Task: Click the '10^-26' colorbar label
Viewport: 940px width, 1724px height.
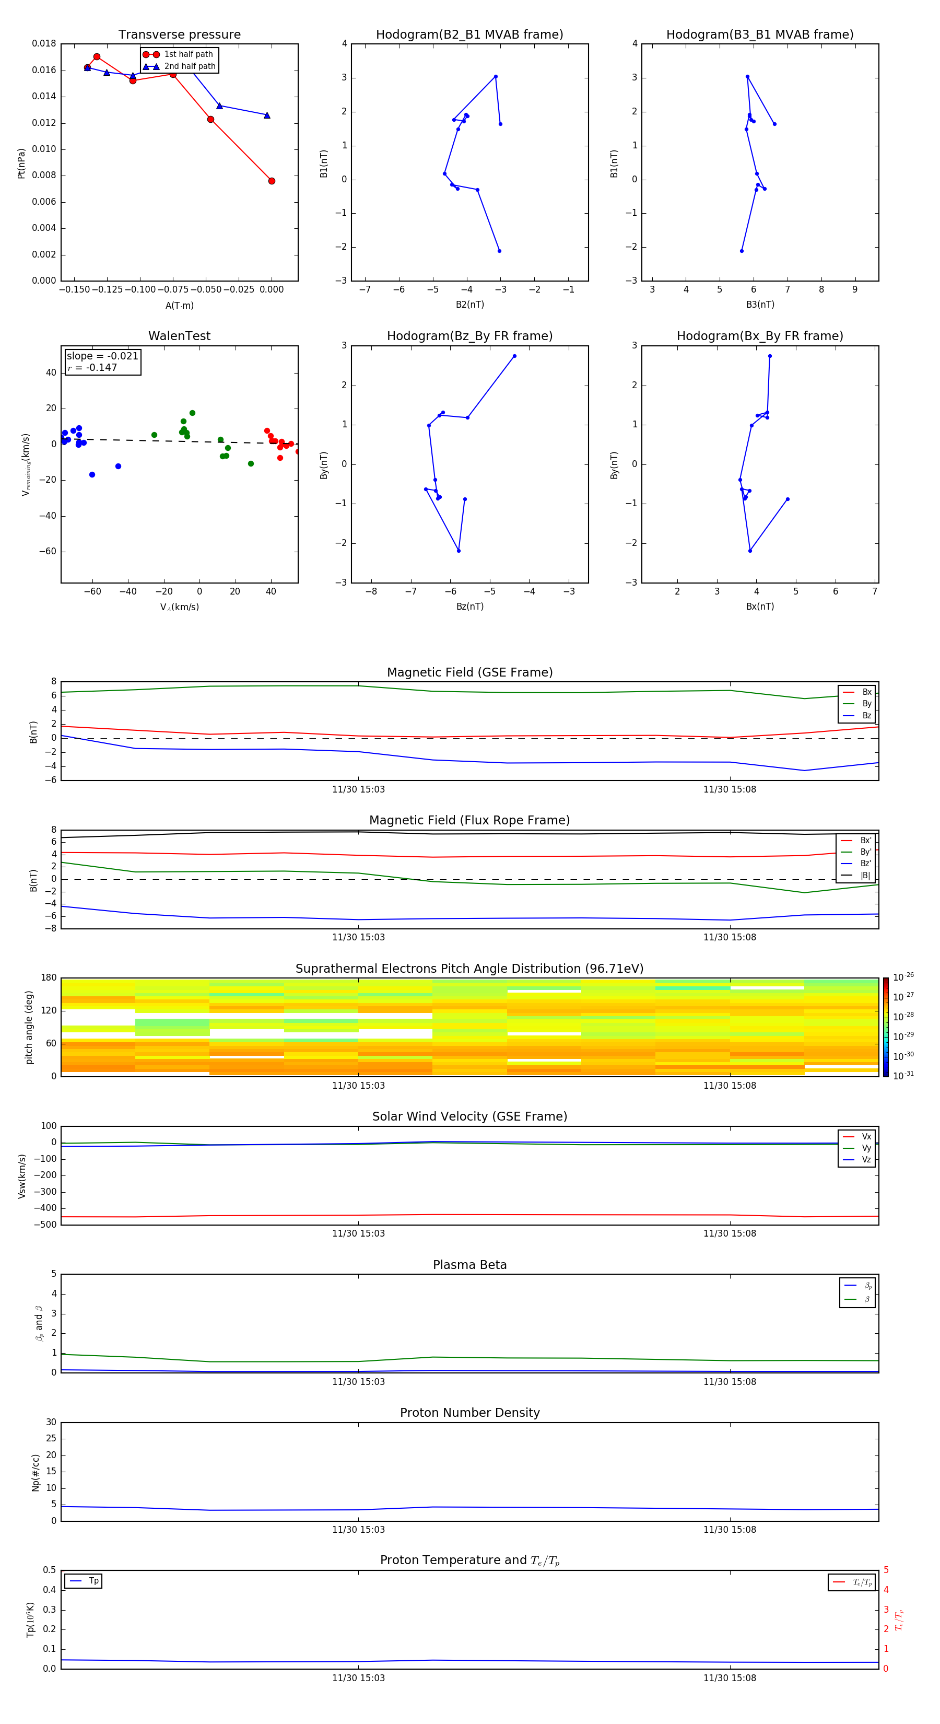Action: 903,977
